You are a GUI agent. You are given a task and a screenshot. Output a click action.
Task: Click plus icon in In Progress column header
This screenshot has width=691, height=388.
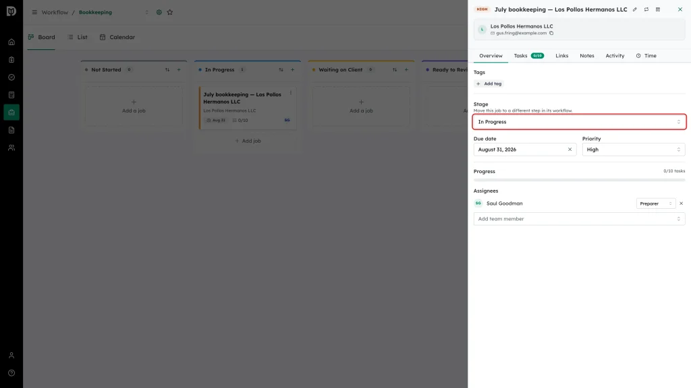click(x=293, y=69)
